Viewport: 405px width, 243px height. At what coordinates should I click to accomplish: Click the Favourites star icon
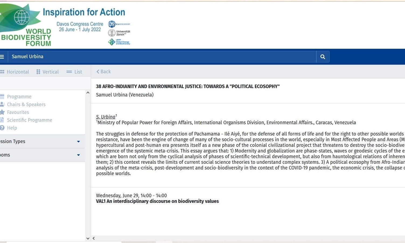coord(2,112)
